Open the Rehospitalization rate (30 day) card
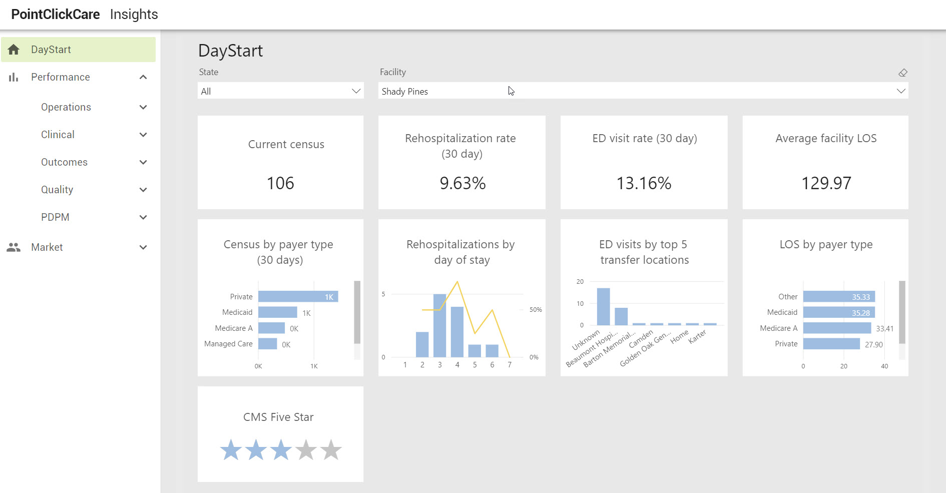 click(461, 163)
